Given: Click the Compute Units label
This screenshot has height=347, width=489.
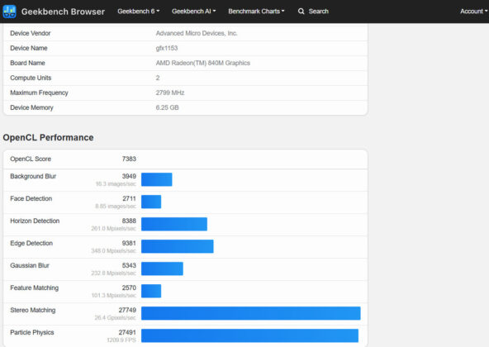Looking at the screenshot, I should coord(31,78).
